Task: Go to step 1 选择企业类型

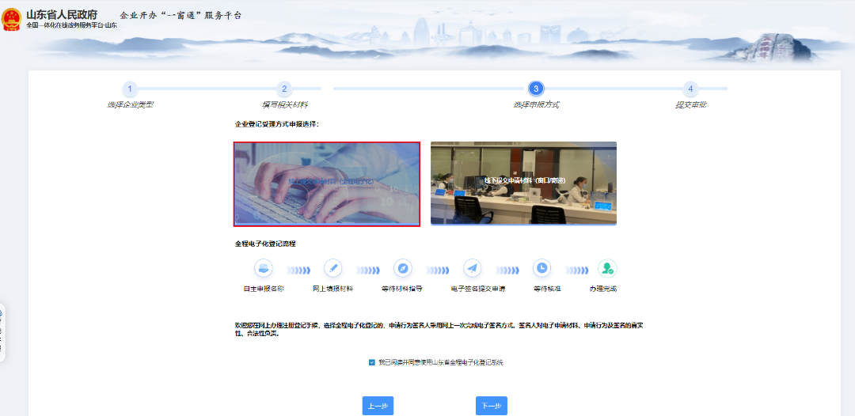Action: (130, 89)
